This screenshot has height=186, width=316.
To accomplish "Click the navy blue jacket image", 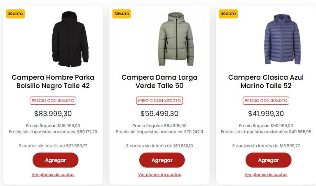I will pos(282,39).
